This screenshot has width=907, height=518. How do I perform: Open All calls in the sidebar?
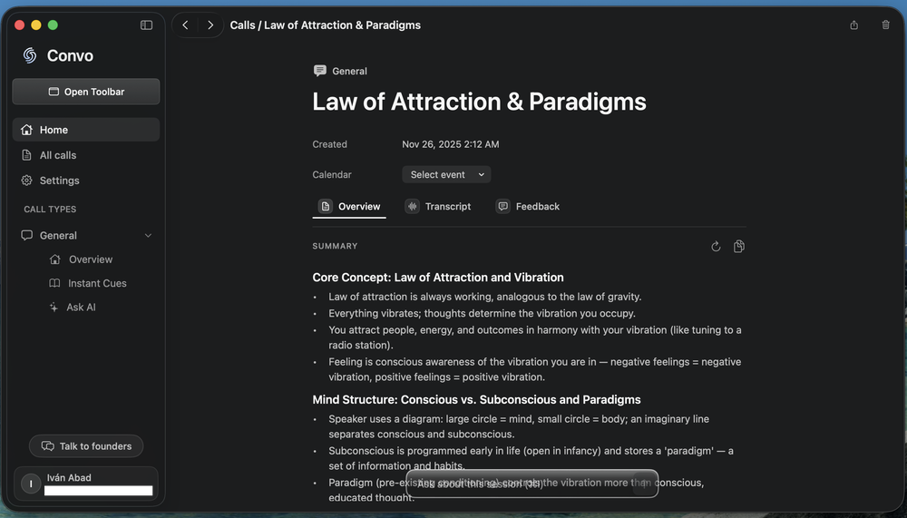point(86,155)
